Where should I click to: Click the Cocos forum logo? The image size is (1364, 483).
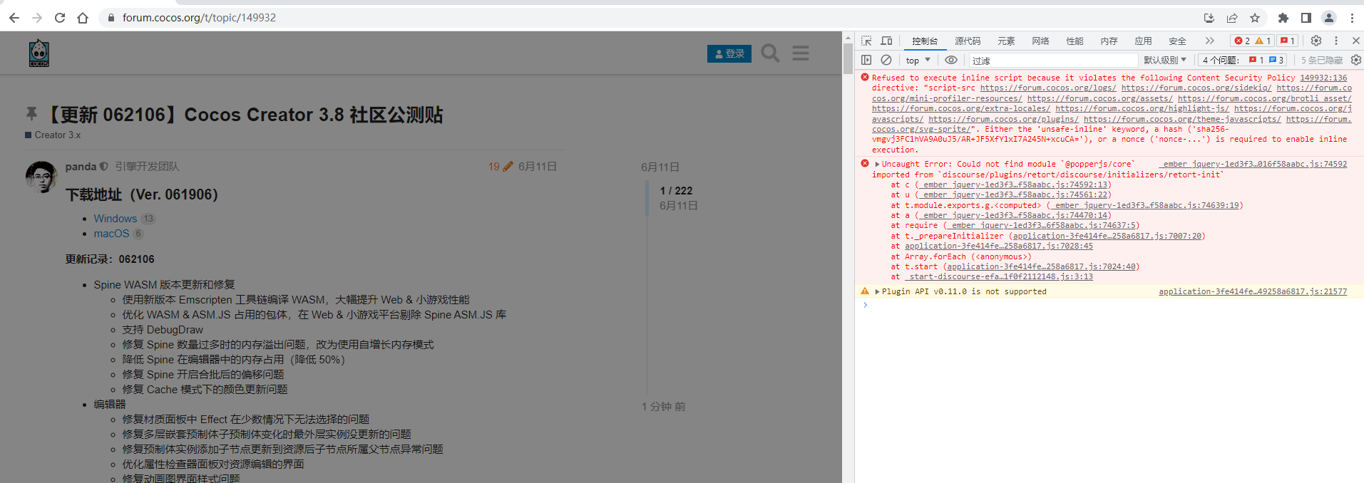(39, 53)
